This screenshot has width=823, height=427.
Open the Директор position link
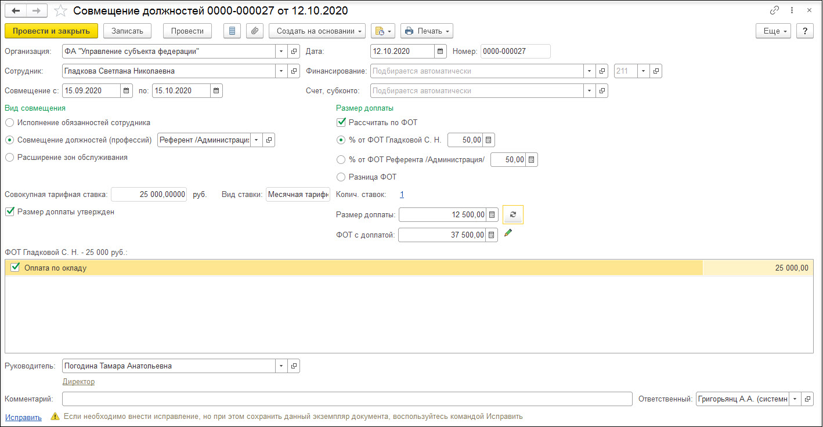[78, 381]
